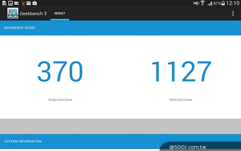Tap the System Information section header
Screen dimensions: 241x151
(x=23, y=142)
